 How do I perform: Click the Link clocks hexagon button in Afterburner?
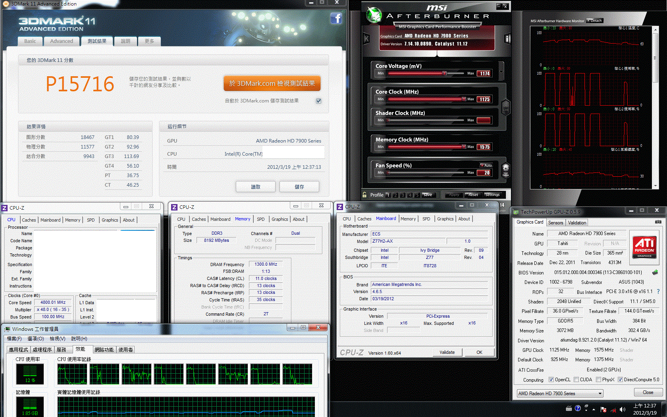(506, 107)
